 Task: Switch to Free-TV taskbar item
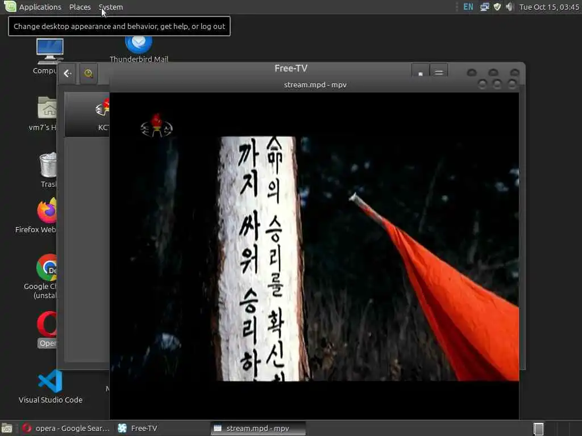coord(138,428)
